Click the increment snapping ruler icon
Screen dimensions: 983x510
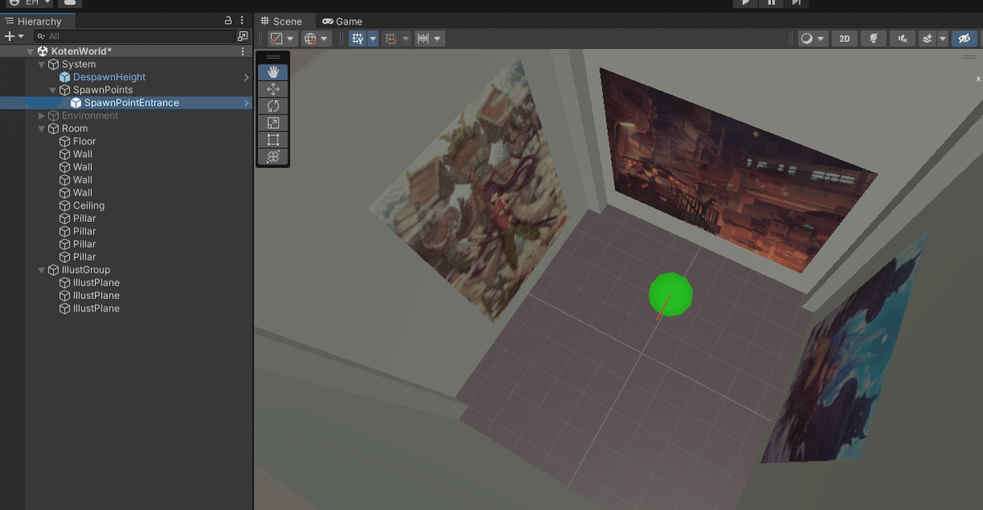[x=424, y=38]
